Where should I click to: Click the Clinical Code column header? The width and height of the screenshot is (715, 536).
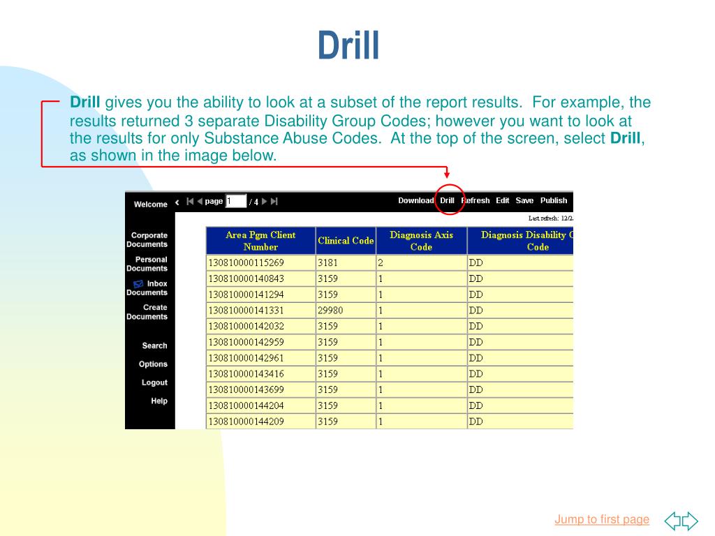click(x=346, y=241)
